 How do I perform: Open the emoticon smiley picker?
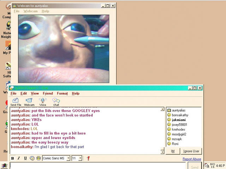[38, 158]
